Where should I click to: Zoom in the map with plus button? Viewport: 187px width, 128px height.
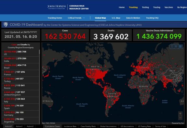point(180,113)
